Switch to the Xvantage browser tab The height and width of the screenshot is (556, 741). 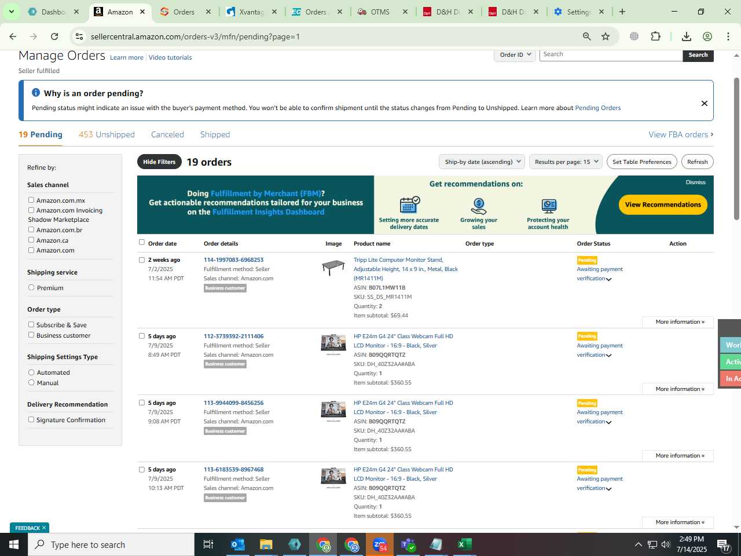[251, 12]
